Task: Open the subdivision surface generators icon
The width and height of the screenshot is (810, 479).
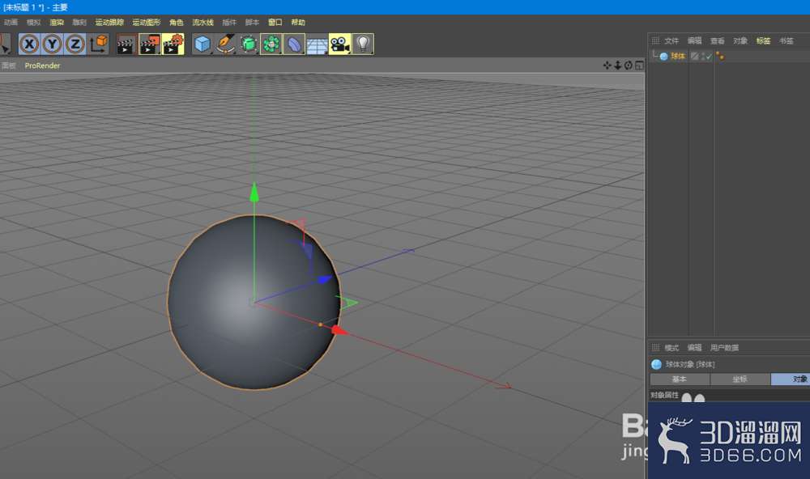Action: 249,45
